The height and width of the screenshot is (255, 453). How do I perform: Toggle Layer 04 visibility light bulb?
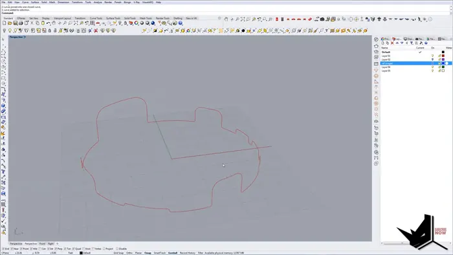(432, 67)
